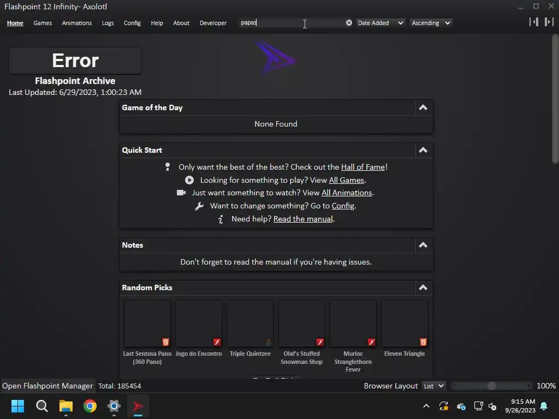The image size is (559, 419).
Task: Click the camera icon beside All Animations
Action: click(181, 193)
